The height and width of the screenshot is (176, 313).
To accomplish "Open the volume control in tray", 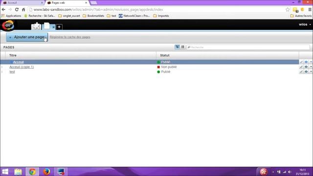I will (x=290, y=172).
